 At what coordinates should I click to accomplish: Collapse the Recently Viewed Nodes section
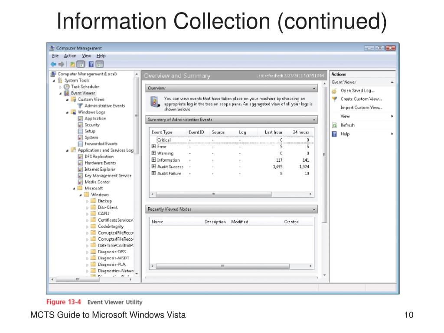314,209
